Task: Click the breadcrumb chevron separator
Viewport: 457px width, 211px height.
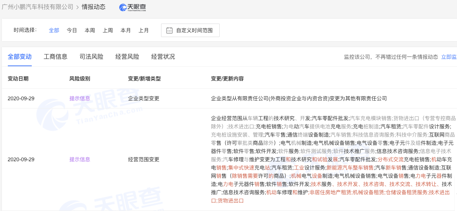Action: tap(78, 7)
